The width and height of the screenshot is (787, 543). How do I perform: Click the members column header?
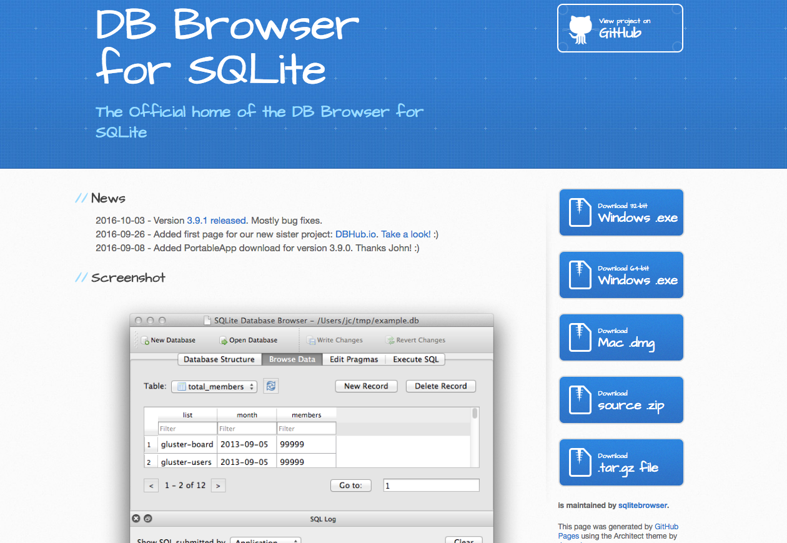coord(307,415)
